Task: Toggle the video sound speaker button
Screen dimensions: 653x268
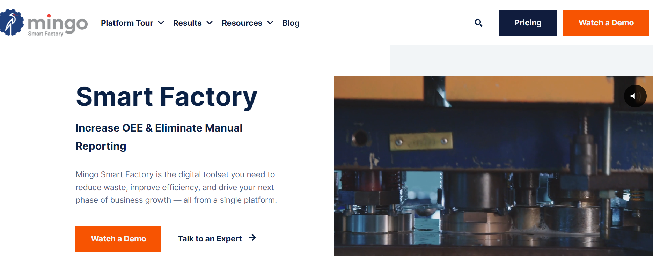Action: [x=635, y=96]
